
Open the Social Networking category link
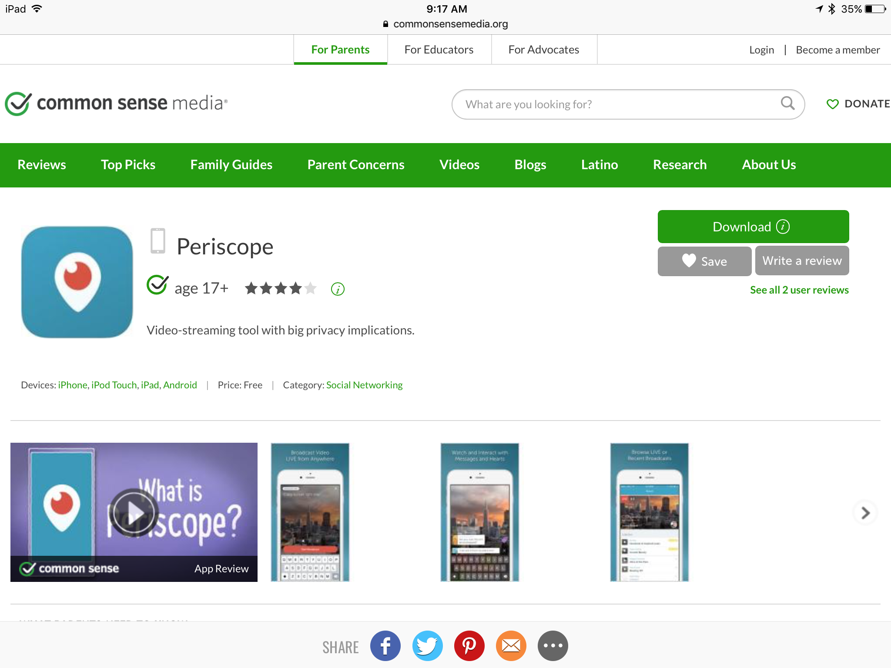pyautogui.click(x=364, y=385)
